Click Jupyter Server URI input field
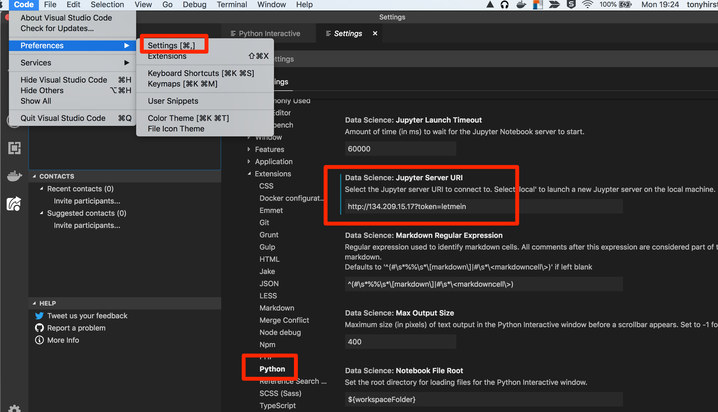This screenshot has width=718, height=412. pos(484,206)
